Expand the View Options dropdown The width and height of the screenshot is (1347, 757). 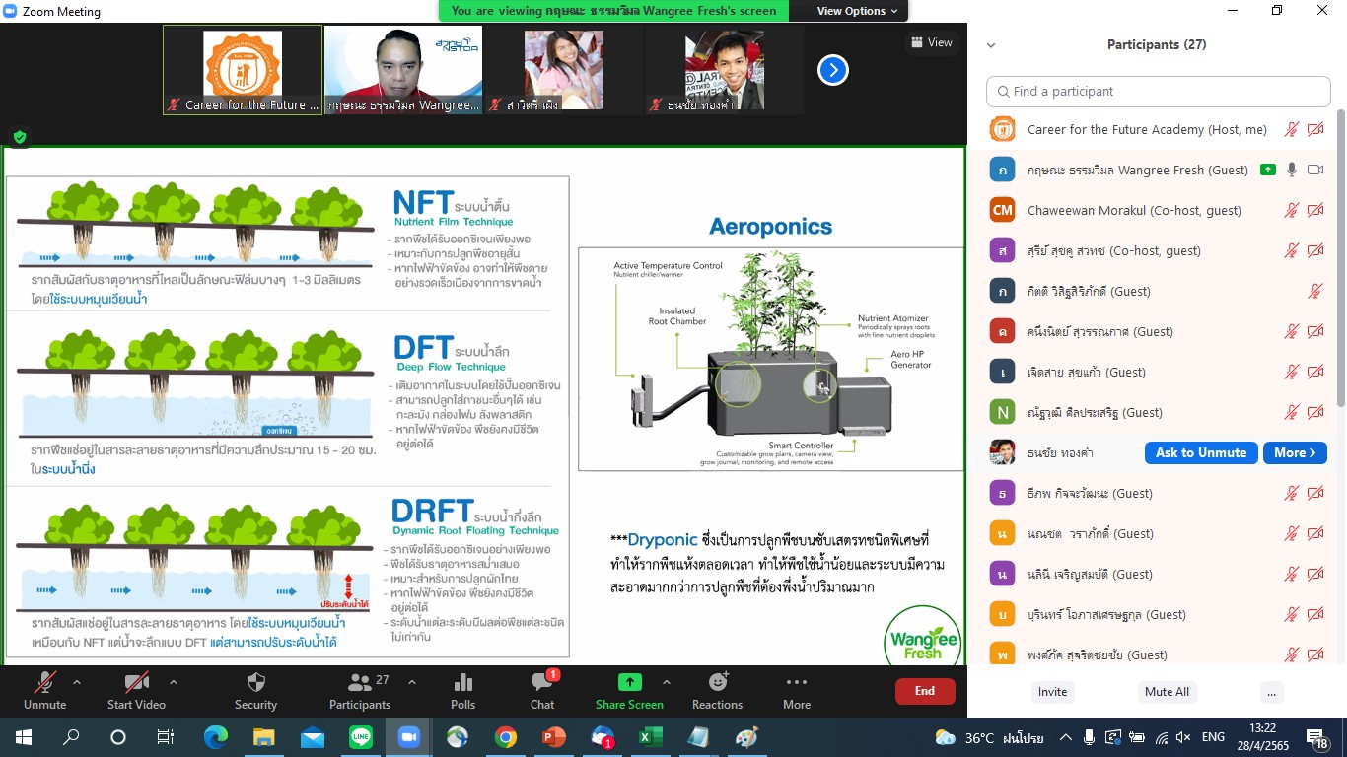click(857, 11)
